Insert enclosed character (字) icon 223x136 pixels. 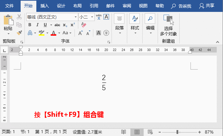pyautogui.click(x=106, y=33)
